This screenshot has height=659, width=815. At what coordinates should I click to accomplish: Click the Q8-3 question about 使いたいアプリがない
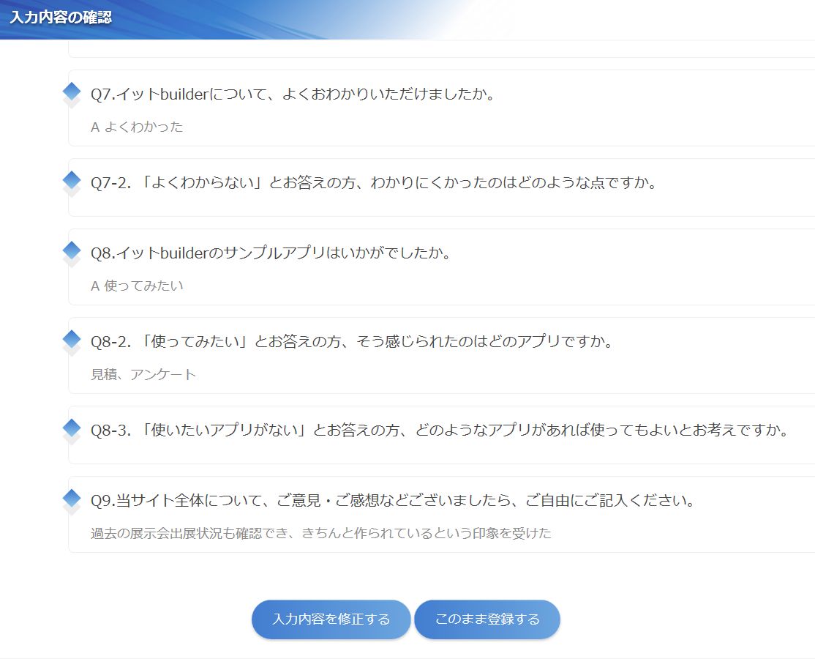click(439, 430)
